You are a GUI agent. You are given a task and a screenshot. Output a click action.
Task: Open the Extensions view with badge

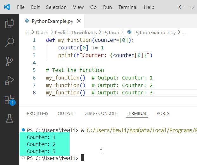coord(10,100)
